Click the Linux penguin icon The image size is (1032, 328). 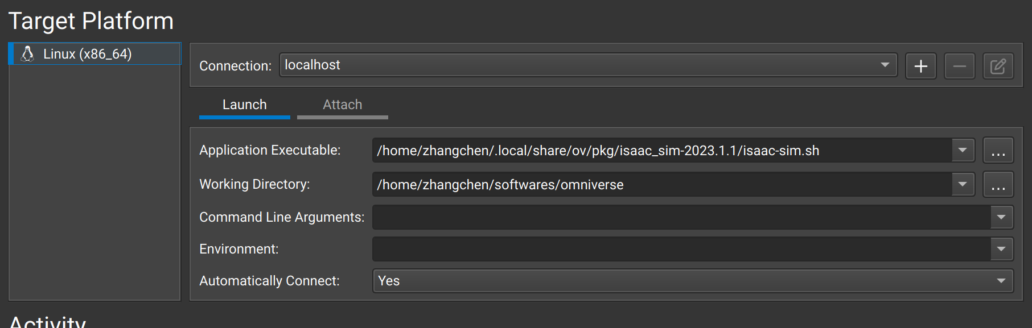click(27, 54)
